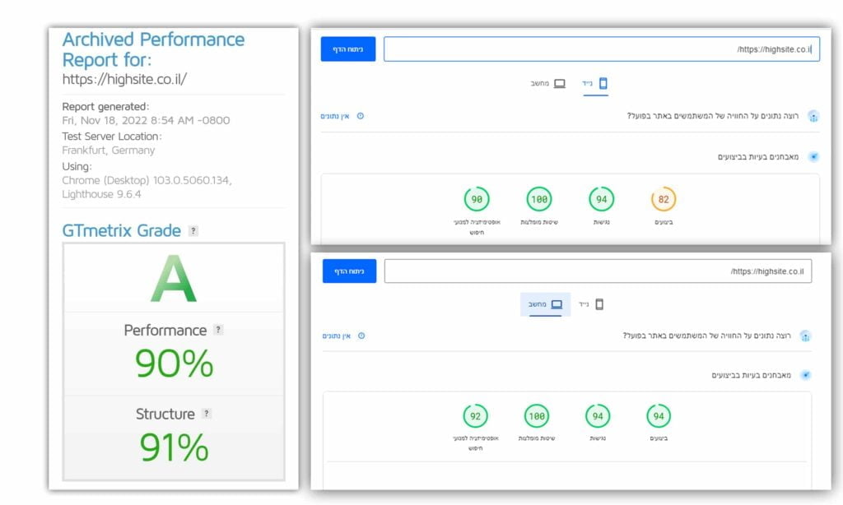Click the upper panel's מאבחנים בעיות בביצועים heading
843x505 pixels.
click(758, 157)
